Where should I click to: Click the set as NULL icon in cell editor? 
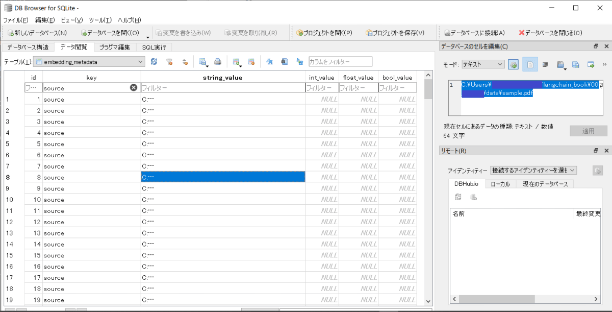pos(591,64)
